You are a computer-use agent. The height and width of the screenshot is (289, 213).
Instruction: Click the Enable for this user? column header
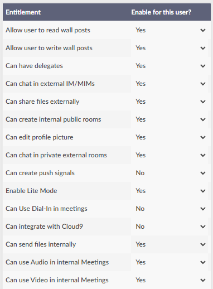161,12
